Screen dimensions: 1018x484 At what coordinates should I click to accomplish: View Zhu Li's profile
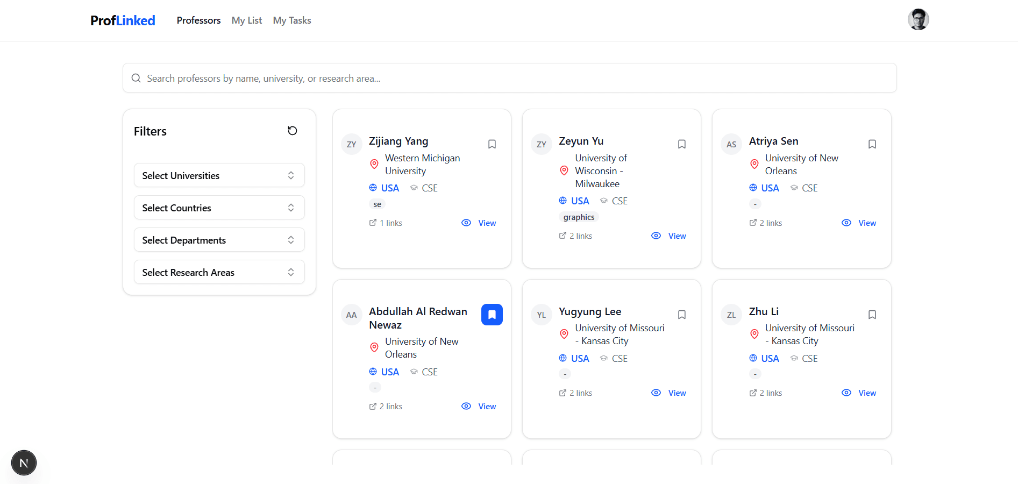(x=859, y=393)
